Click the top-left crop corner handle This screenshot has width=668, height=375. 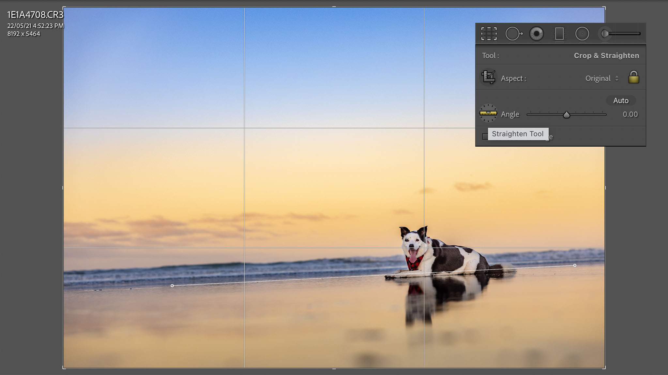point(64,7)
